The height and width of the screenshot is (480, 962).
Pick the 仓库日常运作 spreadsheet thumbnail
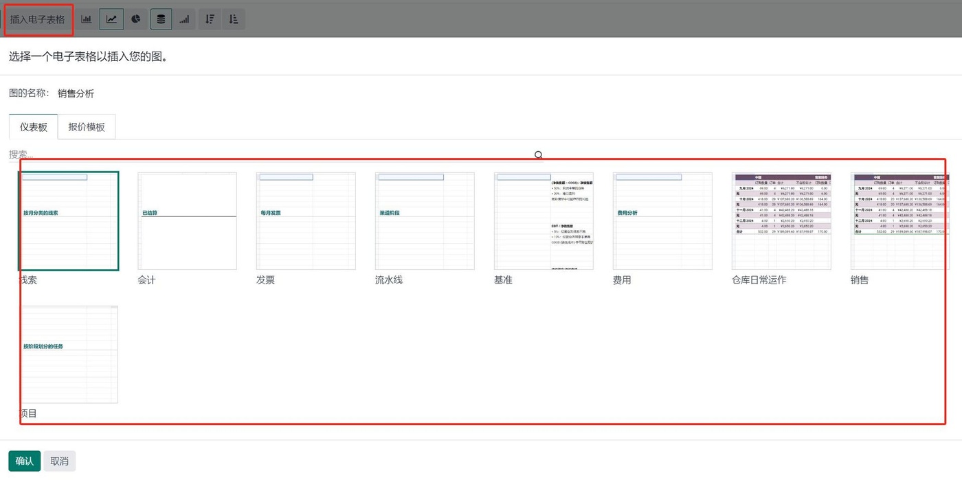tap(781, 221)
